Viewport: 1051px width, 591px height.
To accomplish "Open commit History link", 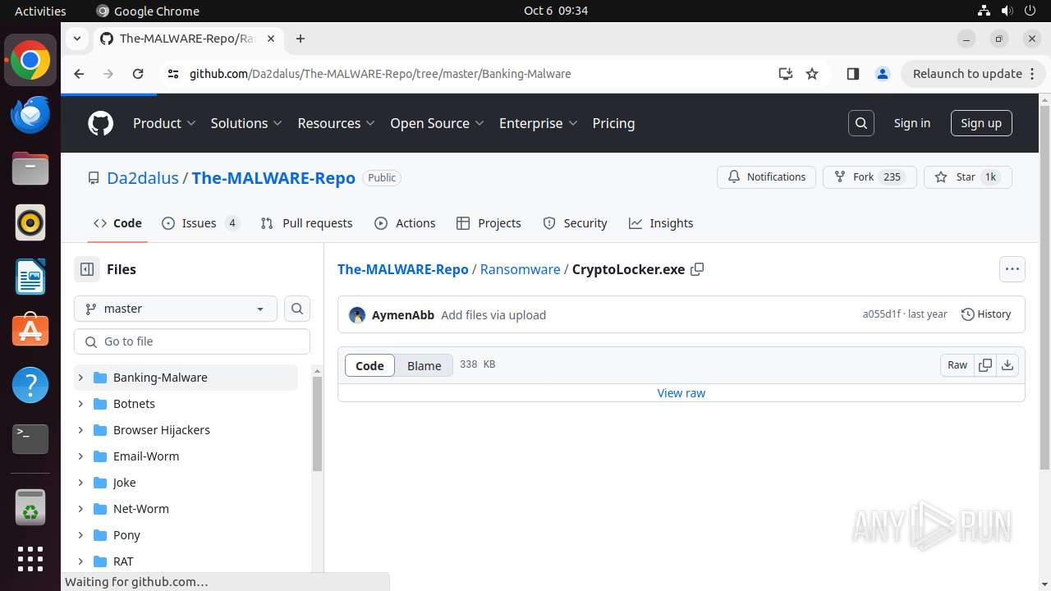I will pos(986,314).
